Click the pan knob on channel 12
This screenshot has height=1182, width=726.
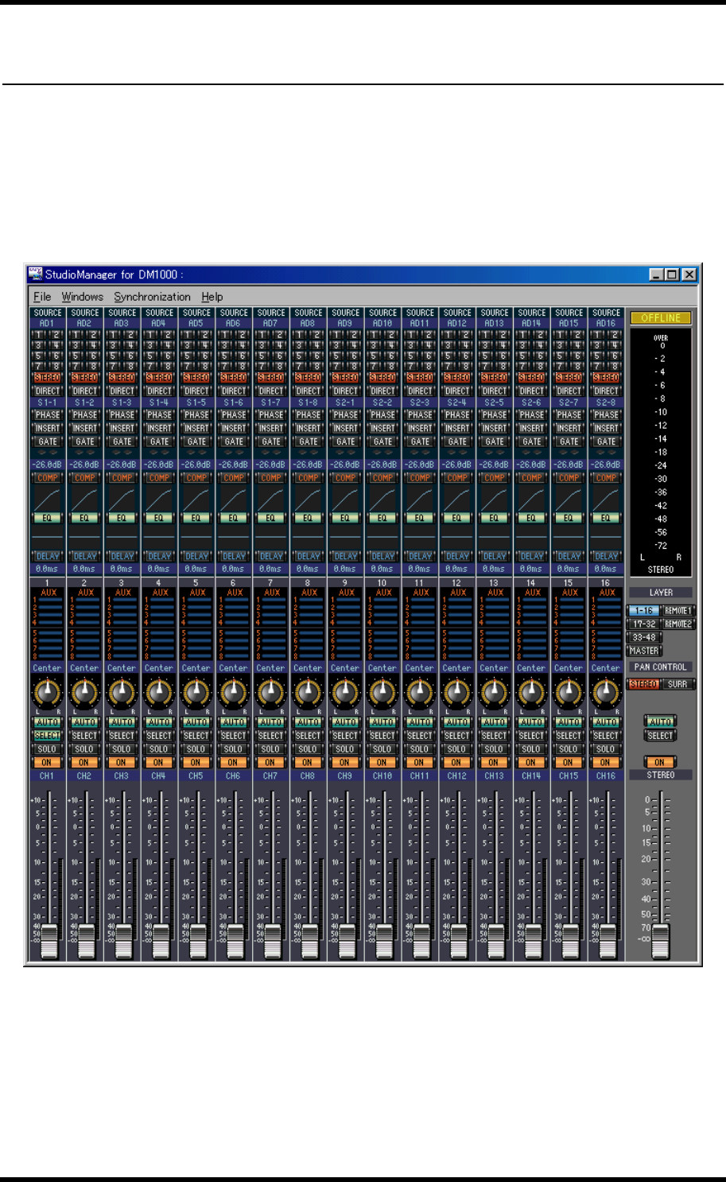[457, 693]
